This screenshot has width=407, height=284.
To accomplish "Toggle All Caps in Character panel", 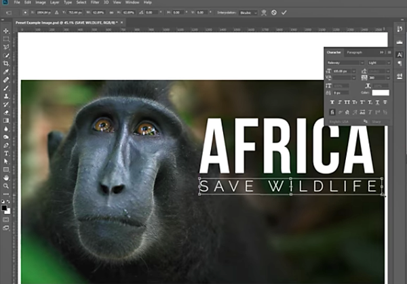I will (347, 102).
